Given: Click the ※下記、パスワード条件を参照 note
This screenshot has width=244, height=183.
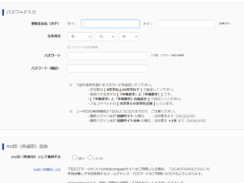Looking at the screenshot, I should tap(167, 55).
